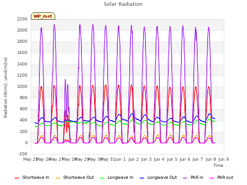
Task: Click the magenta PAR out legend swatch
Action: pyautogui.click(x=212, y=178)
